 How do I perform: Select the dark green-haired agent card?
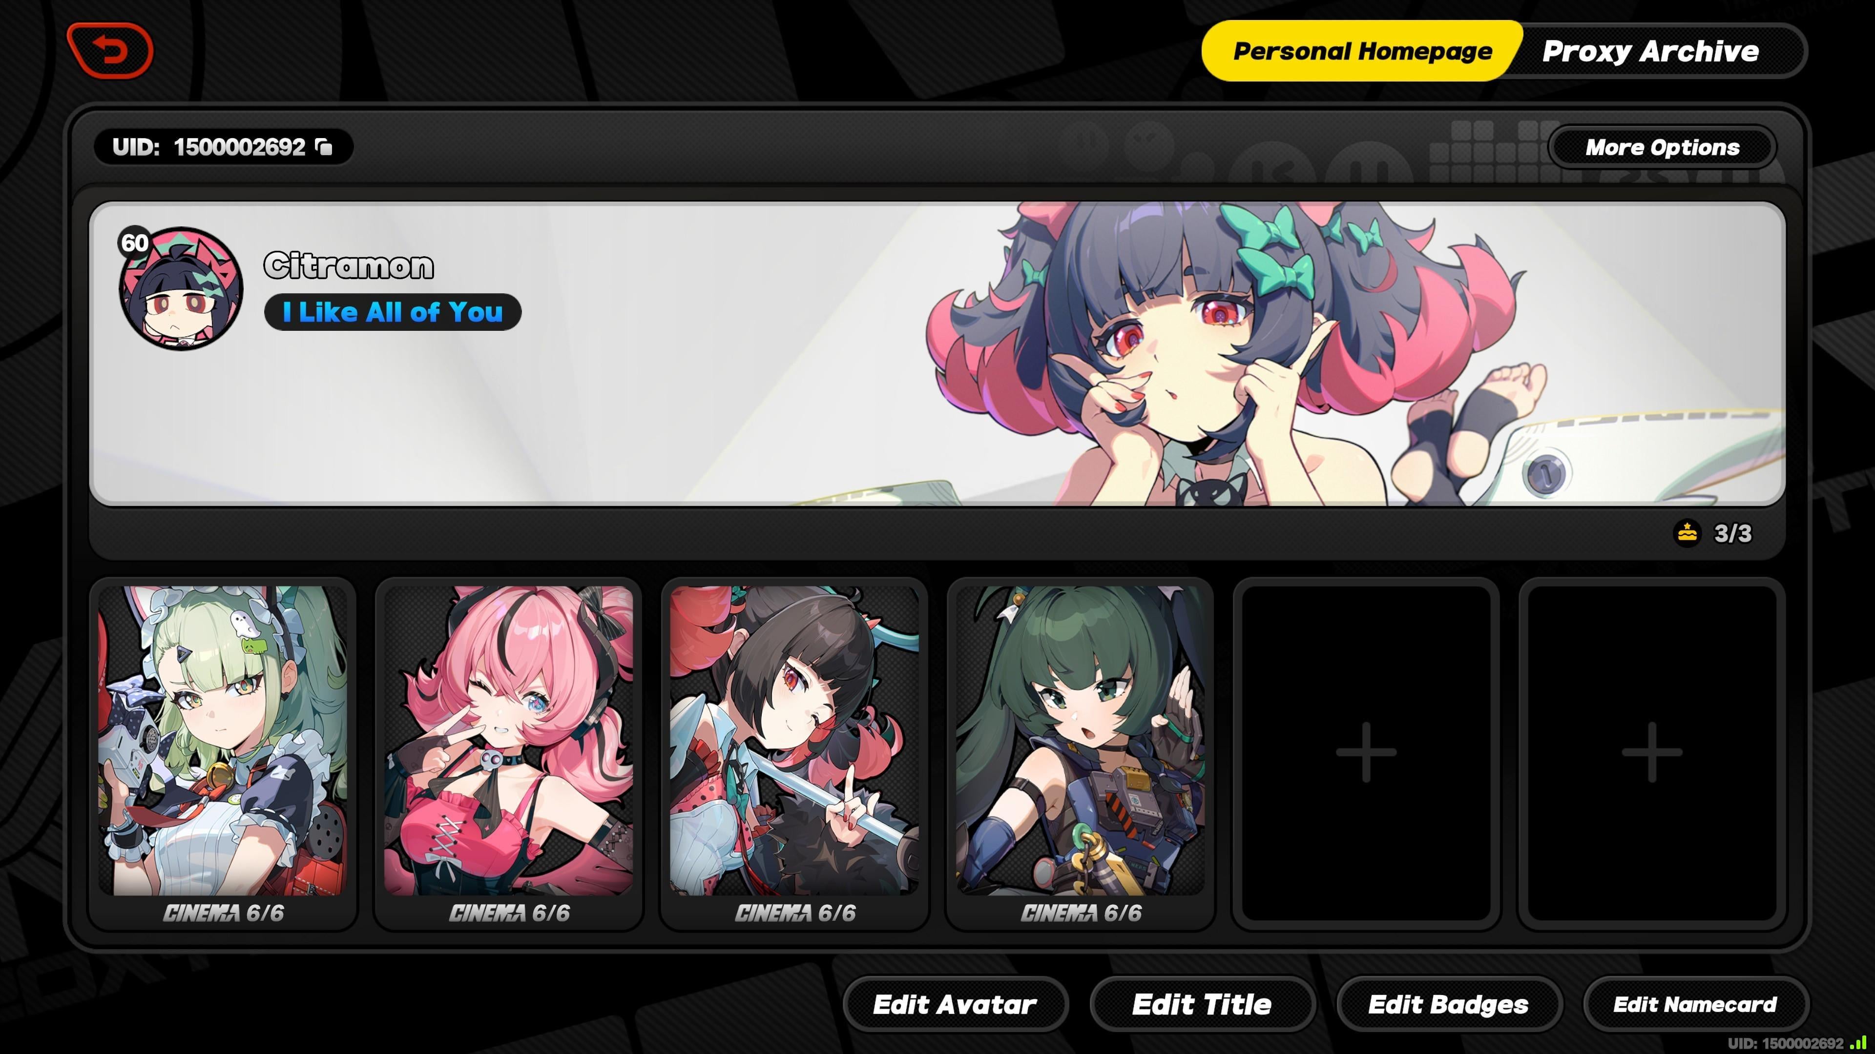[x=1080, y=753]
